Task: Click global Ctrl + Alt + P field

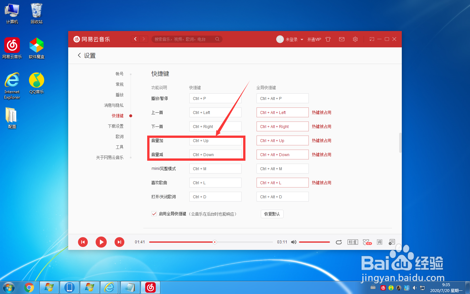Action: (x=283, y=98)
